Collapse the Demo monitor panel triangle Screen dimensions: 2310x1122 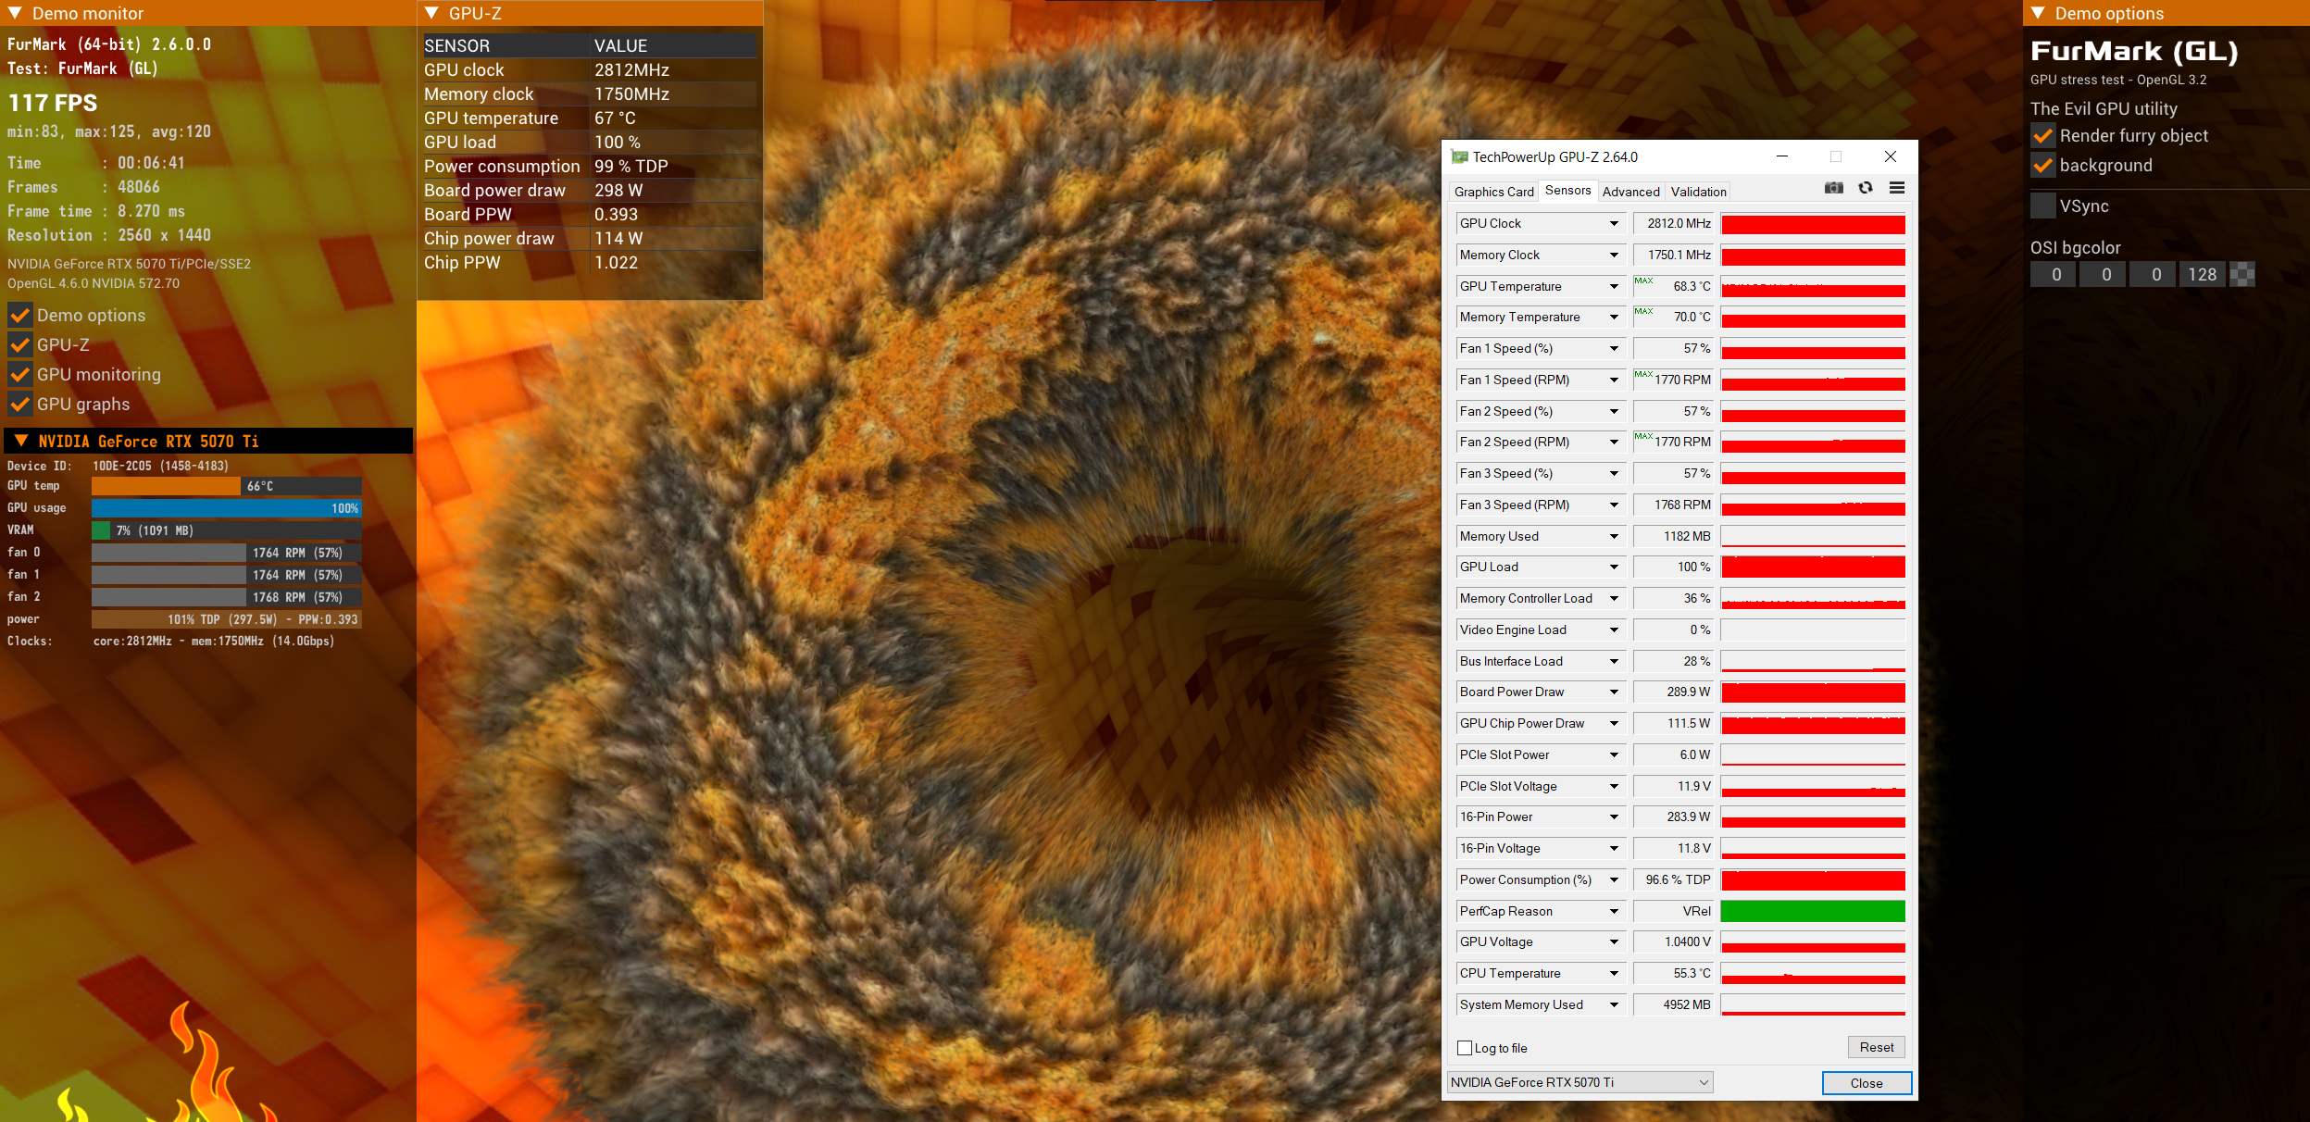(x=15, y=13)
